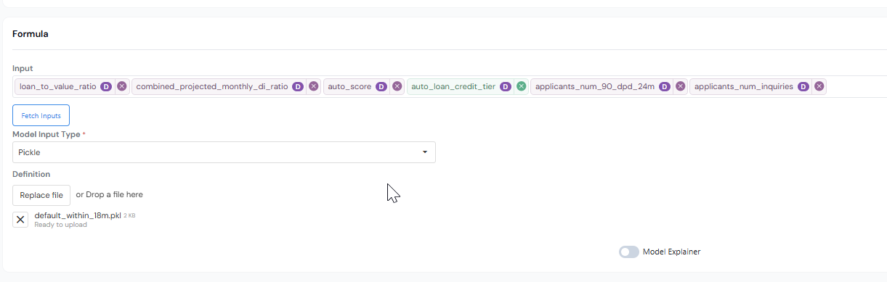Click the D badge on combined_projected_monthly_di_ratio
The image size is (887, 282).
[298, 86]
